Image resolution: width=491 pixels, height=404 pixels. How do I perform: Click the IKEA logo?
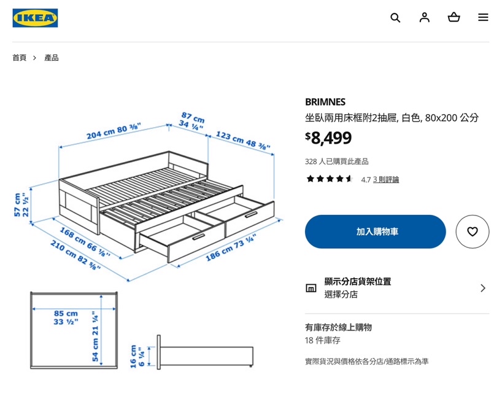tap(34, 18)
